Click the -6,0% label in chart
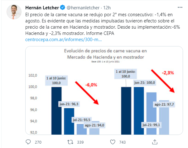Screen dimensions: 188x148 [x=91, y=85]
